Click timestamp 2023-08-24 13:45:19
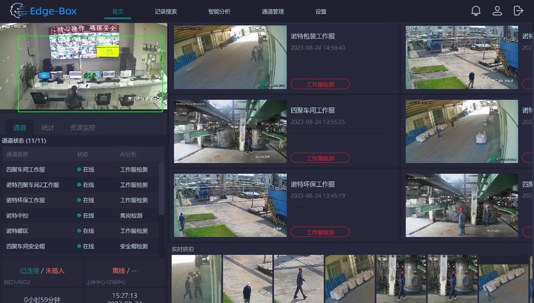Viewport: 534px width, 303px height. pos(318,196)
